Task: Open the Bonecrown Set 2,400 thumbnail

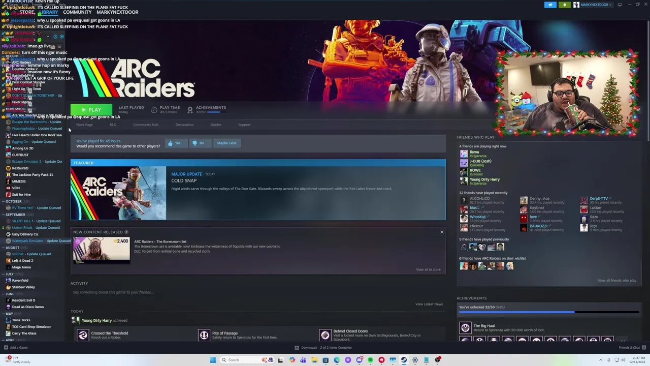Action: click(102, 250)
